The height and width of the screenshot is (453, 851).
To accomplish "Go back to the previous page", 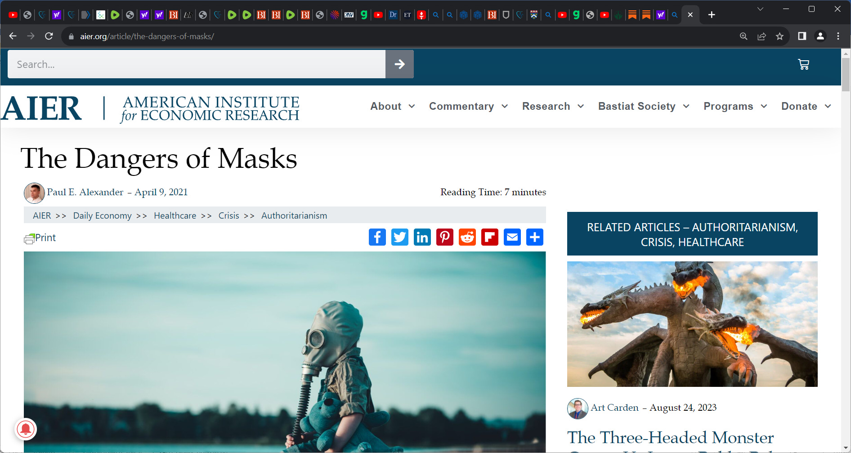I will point(13,36).
